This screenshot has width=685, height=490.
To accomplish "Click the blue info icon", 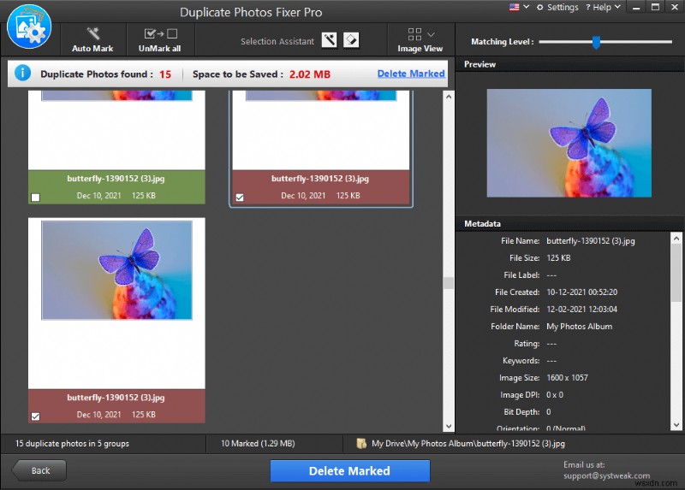I will pyautogui.click(x=23, y=73).
